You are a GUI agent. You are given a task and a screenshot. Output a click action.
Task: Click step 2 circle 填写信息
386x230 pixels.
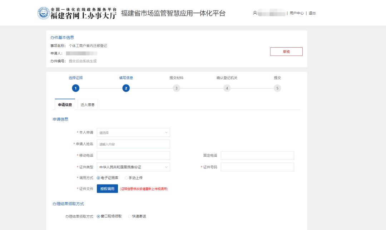126,88
